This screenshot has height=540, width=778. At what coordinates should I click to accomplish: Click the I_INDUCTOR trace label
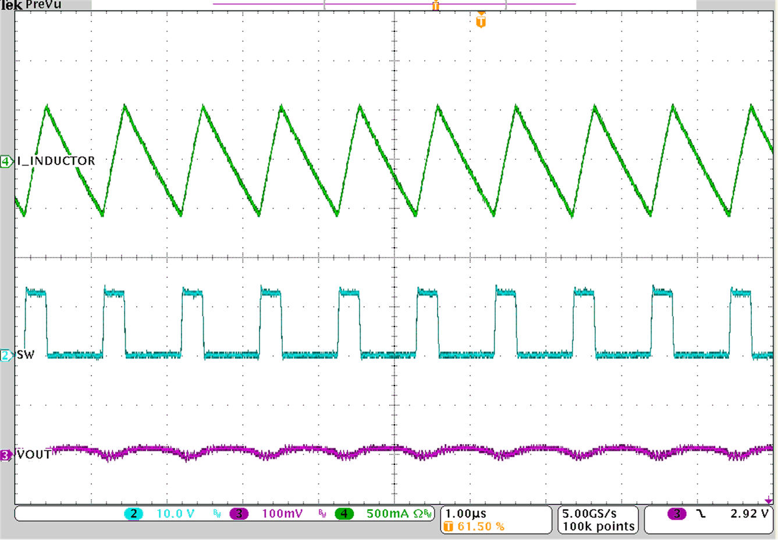coord(55,161)
